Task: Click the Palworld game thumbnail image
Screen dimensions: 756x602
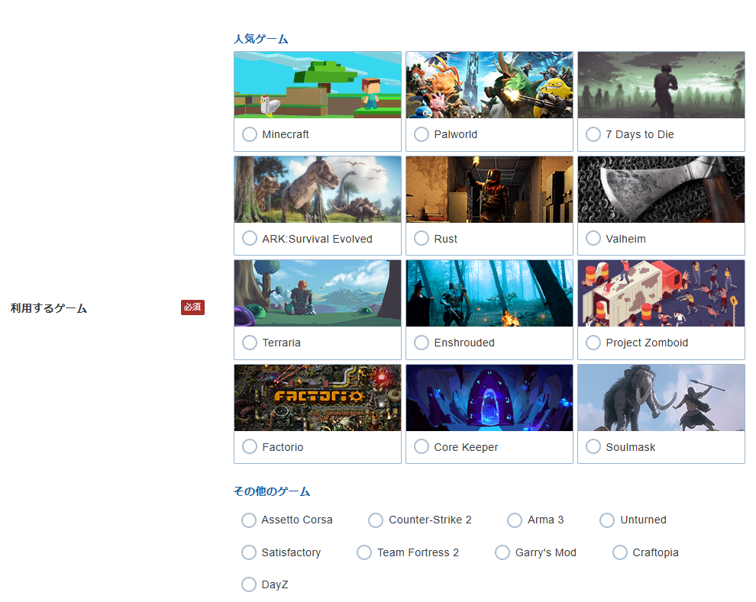Action: (489, 85)
